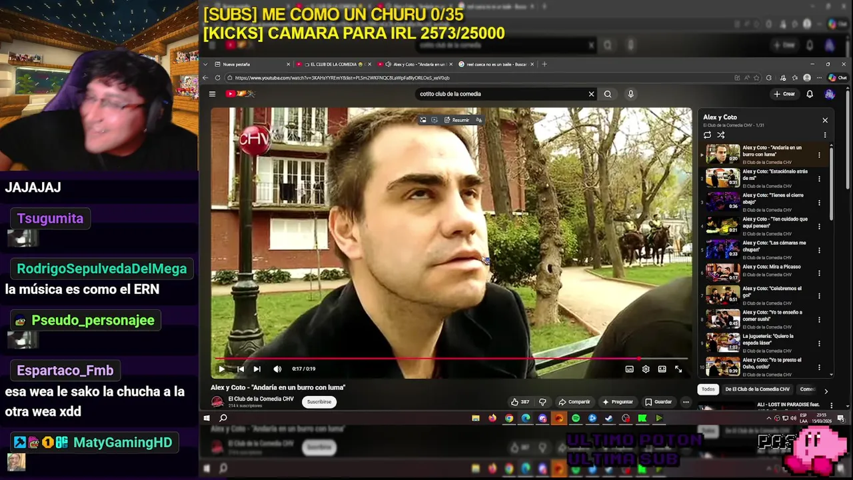Open Windows taskbar search
Image resolution: width=853 pixels, height=480 pixels.
click(x=223, y=418)
